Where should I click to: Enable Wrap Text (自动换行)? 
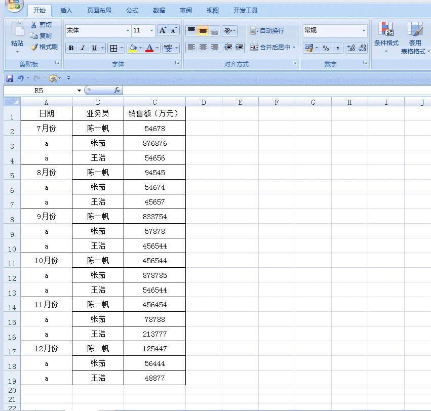click(x=267, y=30)
